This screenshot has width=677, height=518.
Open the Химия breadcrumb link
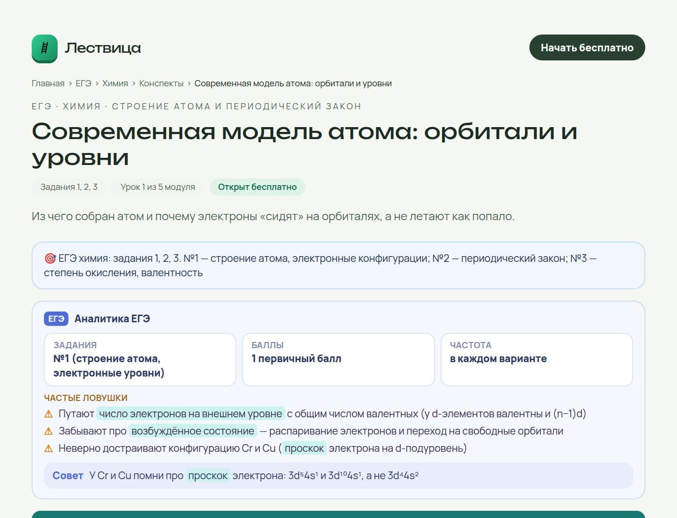[115, 83]
